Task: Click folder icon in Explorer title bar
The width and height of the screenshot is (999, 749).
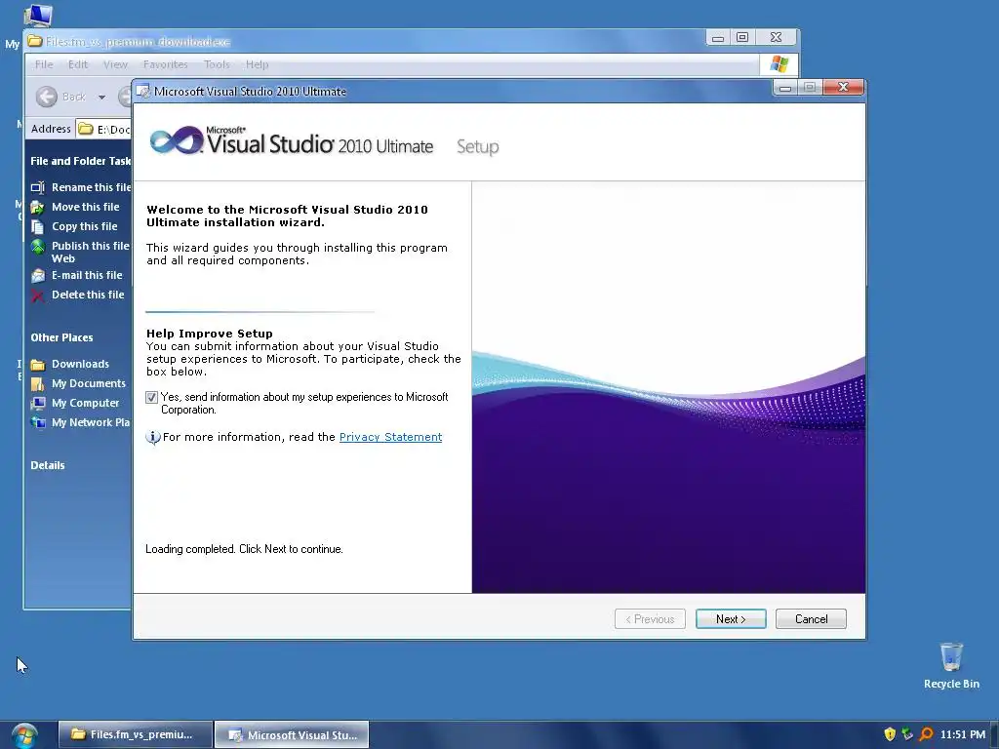Action: point(35,41)
